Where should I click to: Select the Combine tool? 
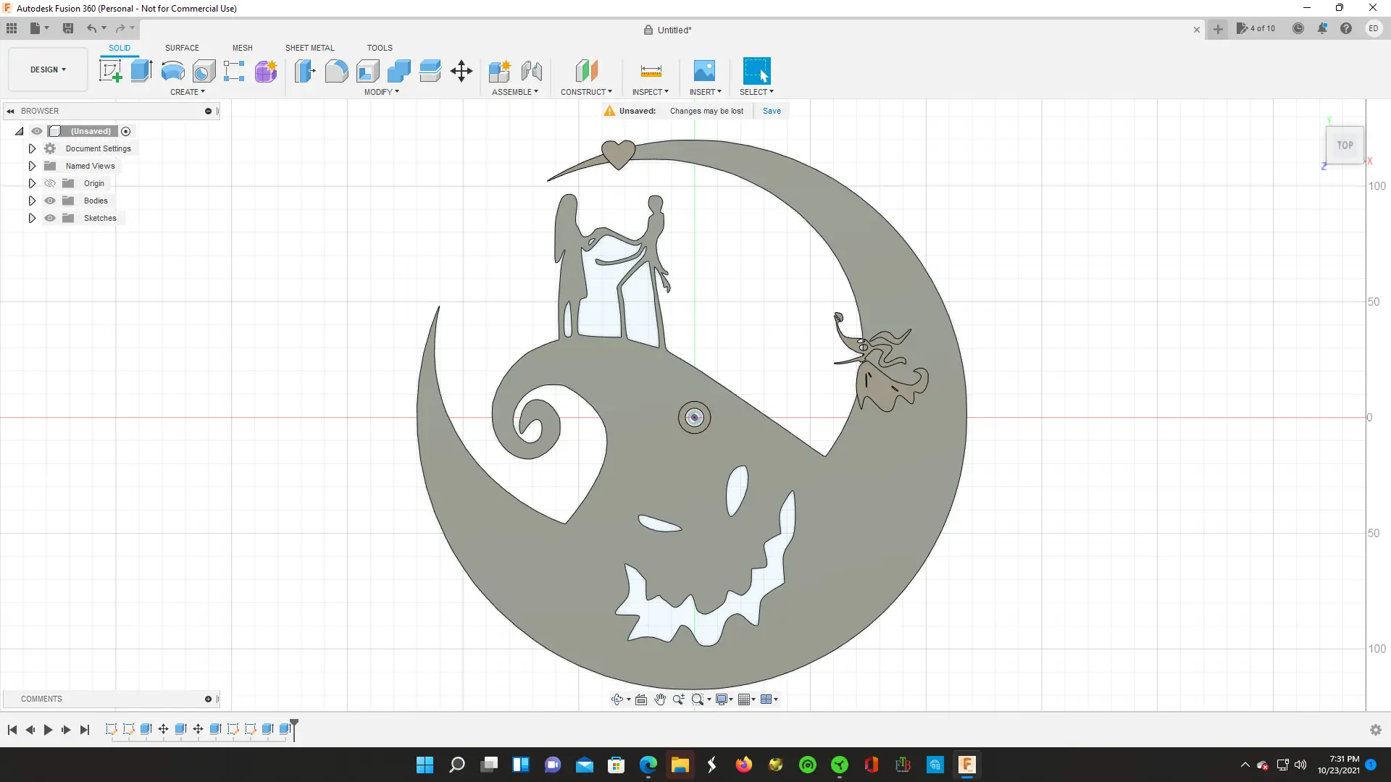(399, 71)
